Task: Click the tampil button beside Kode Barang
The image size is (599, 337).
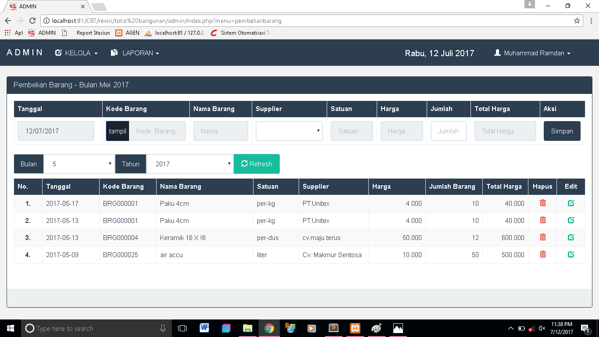Action: coord(118,131)
